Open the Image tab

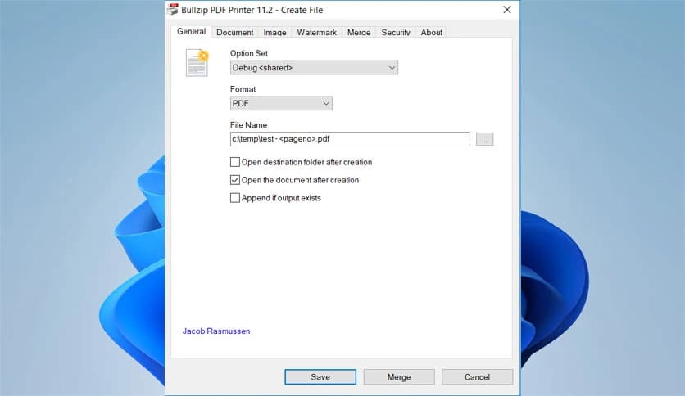(274, 32)
